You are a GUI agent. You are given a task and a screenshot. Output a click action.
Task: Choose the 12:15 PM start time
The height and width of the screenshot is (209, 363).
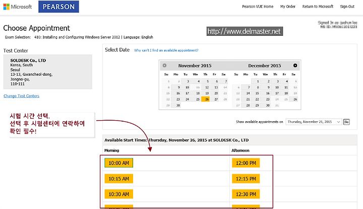point(246,179)
